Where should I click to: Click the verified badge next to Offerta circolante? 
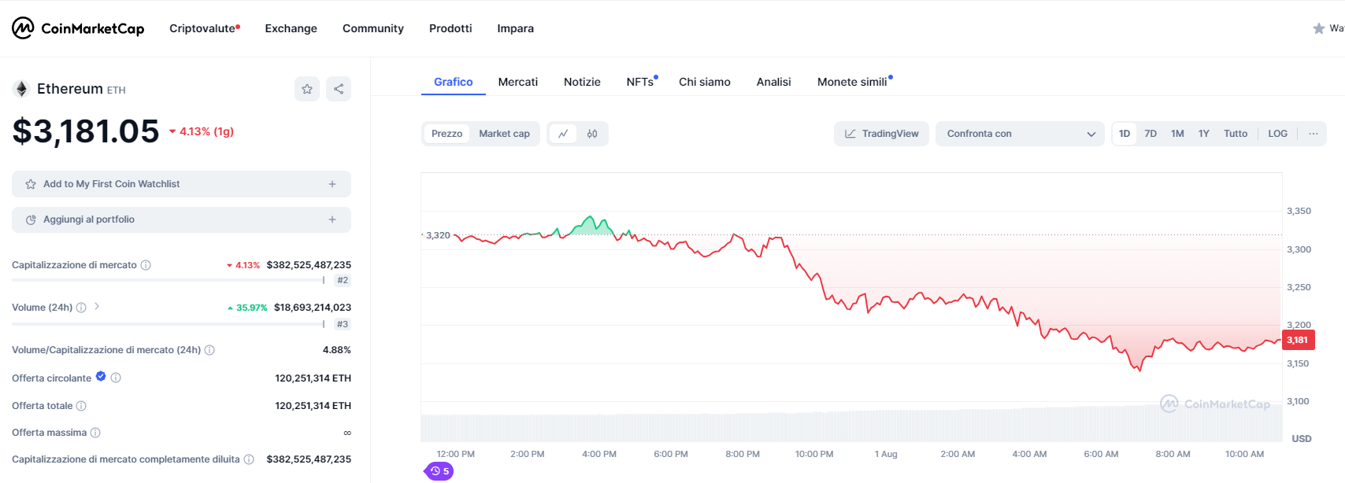pos(101,377)
